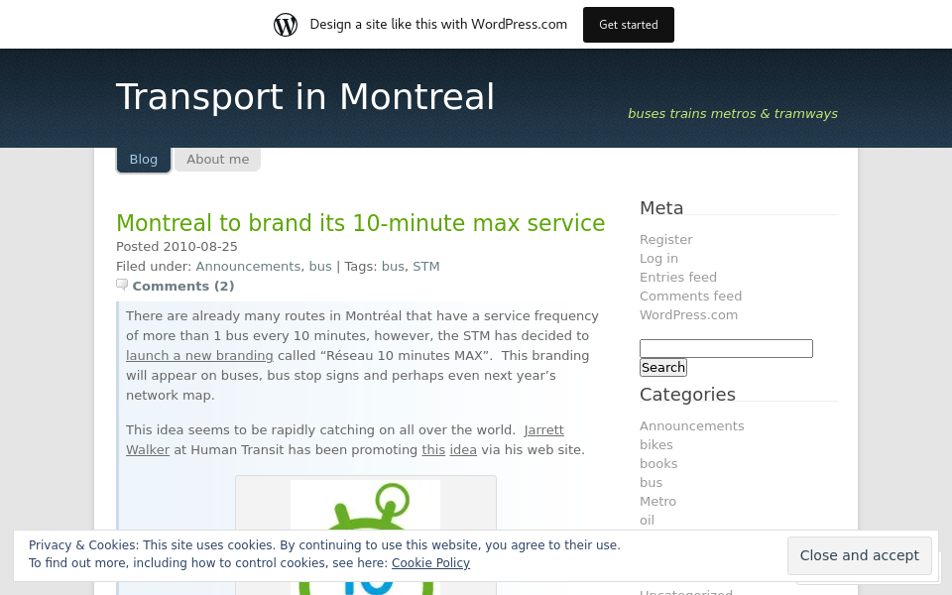Follow the Jarrett Walker link
Viewport: 952px width, 595px height.
(543, 429)
